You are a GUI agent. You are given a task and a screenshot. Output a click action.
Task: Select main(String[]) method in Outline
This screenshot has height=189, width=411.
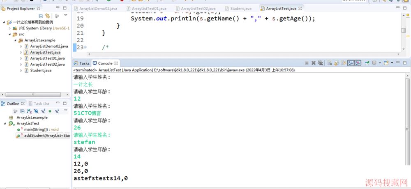(37, 129)
